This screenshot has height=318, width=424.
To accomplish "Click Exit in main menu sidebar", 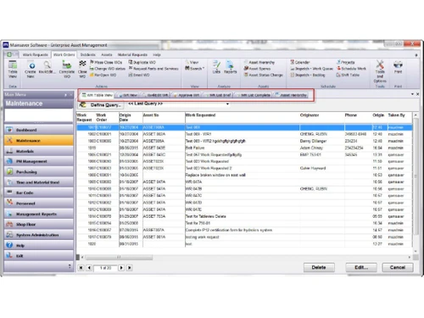I will click(39, 256).
